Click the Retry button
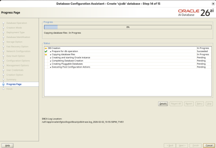216x148 pixels. (200, 104)
